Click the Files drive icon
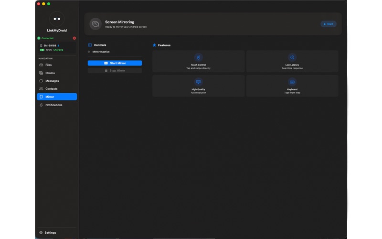Viewport: 382px width, 239px height. pyautogui.click(x=41, y=65)
